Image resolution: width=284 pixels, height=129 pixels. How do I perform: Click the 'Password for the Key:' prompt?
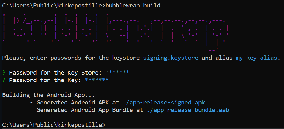click(x=45, y=80)
